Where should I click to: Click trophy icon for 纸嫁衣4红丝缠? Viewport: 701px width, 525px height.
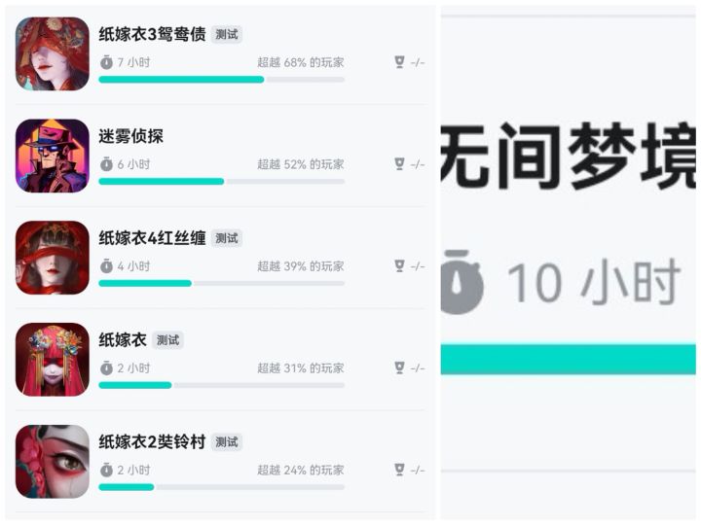[399, 265]
